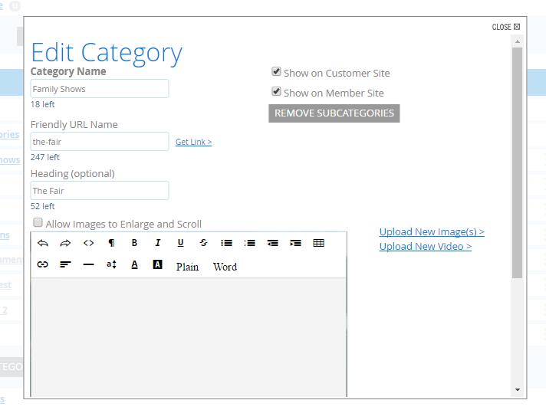Insert a table using table icon
The height and width of the screenshot is (410, 546).
(318, 243)
